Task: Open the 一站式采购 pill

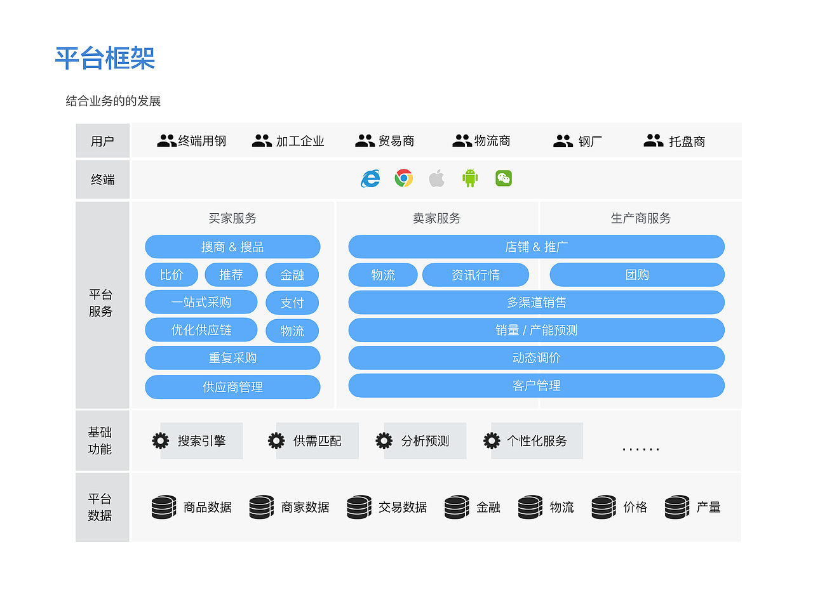Action: 201,302
